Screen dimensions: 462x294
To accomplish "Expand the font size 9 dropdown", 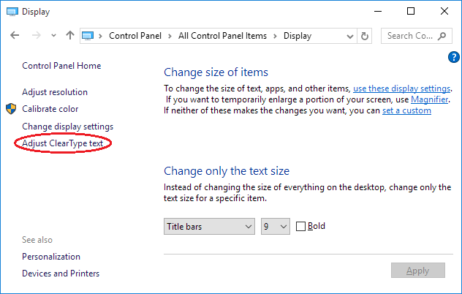I will (276, 227).
